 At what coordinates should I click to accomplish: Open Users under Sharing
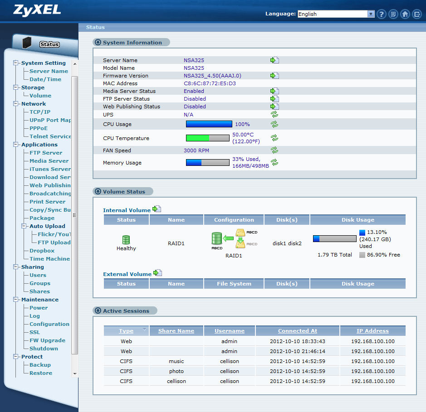click(x=38, y=275)
